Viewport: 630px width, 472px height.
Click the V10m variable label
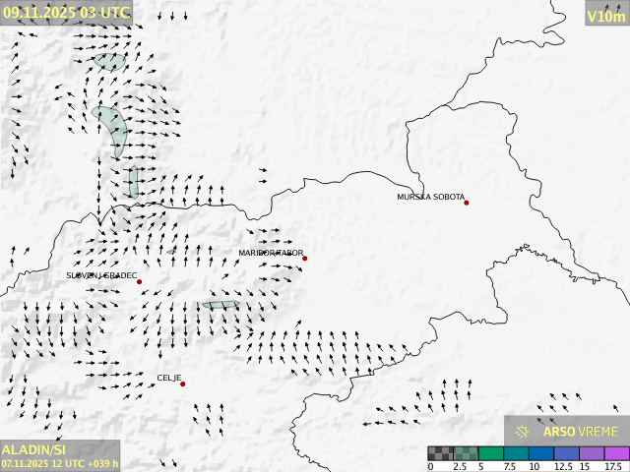[x=605, y=16]
